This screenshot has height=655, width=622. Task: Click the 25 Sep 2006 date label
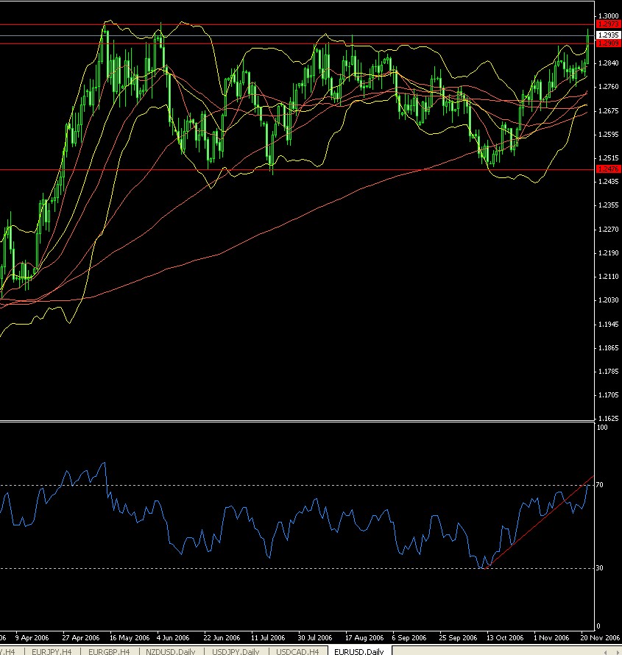pos(458,638)
